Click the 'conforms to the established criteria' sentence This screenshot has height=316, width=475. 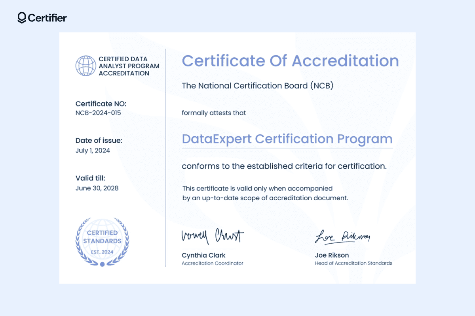[284, 166]
